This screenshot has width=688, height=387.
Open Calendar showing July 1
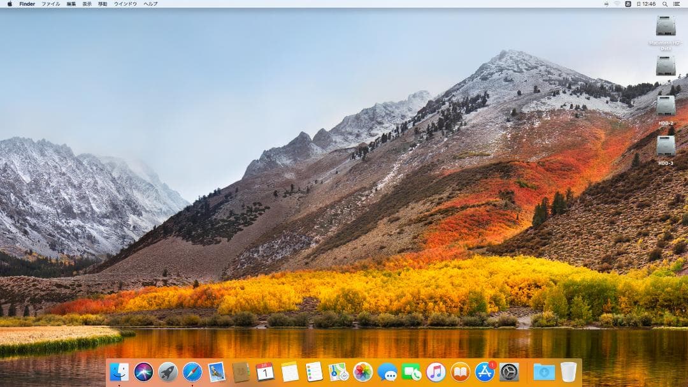click(264, 373)
